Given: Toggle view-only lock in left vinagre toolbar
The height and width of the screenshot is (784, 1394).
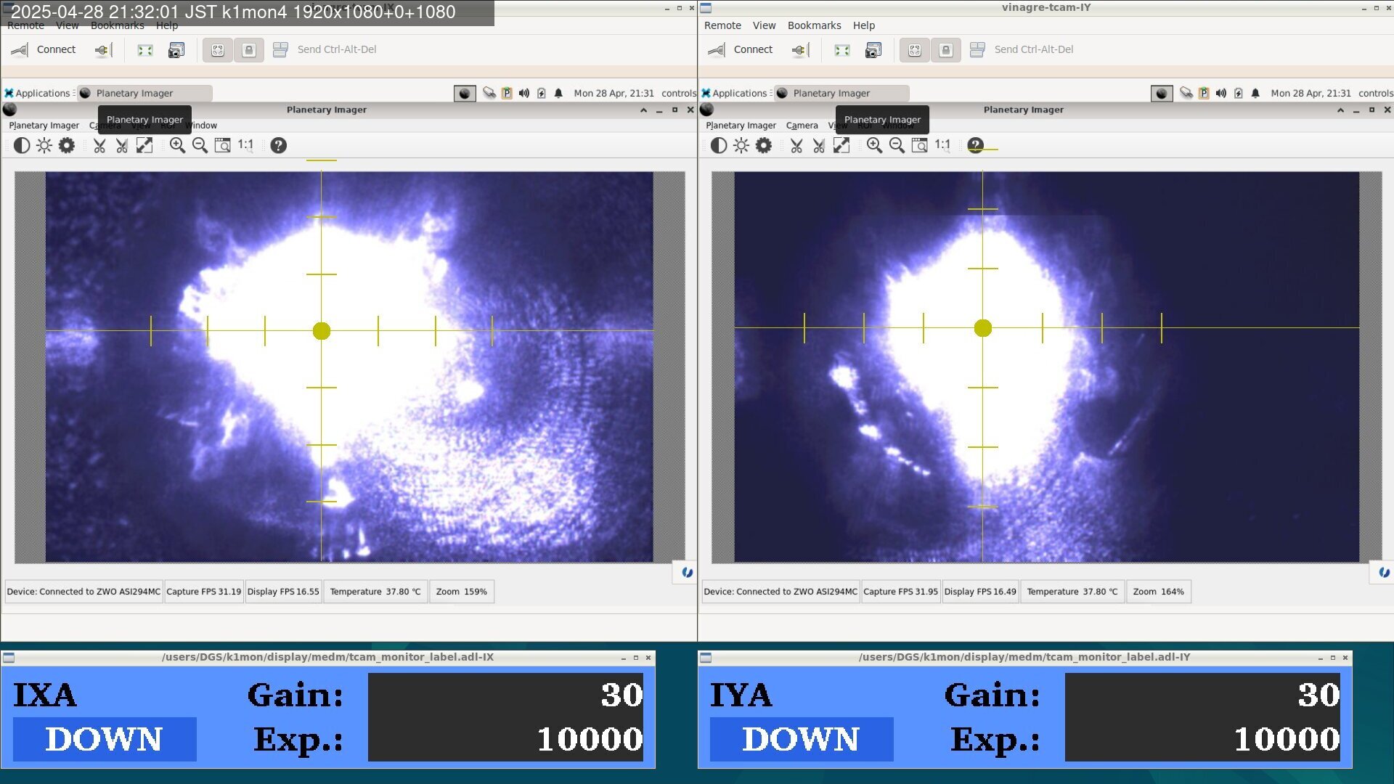Looking at the screenshot, I should (248, 49).
